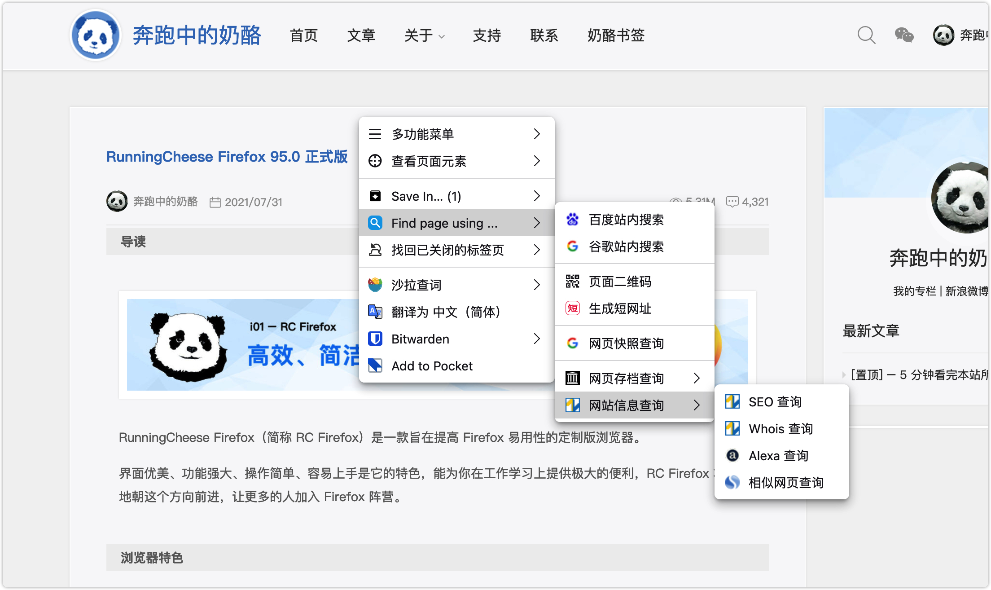The width and height of the screenshot is (991, 590).
Task: Click the panda site logo
Action: (96, 35)
